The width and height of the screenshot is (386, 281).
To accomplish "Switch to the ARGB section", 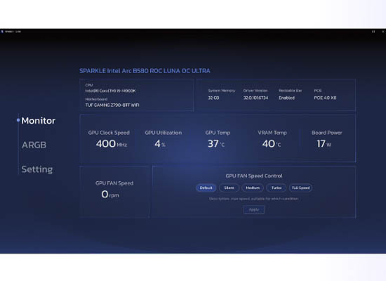I will coord(34,145).
